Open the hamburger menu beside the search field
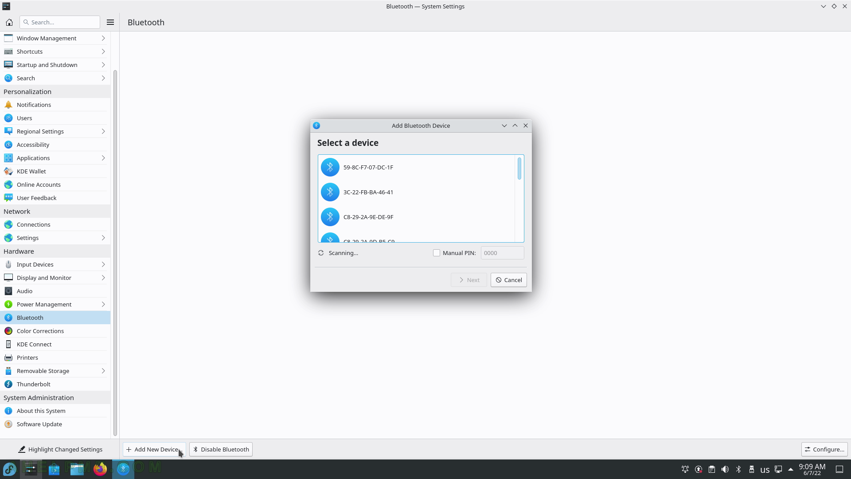The height and width of the screenshot is (479, 851). (x=110, y=22)
